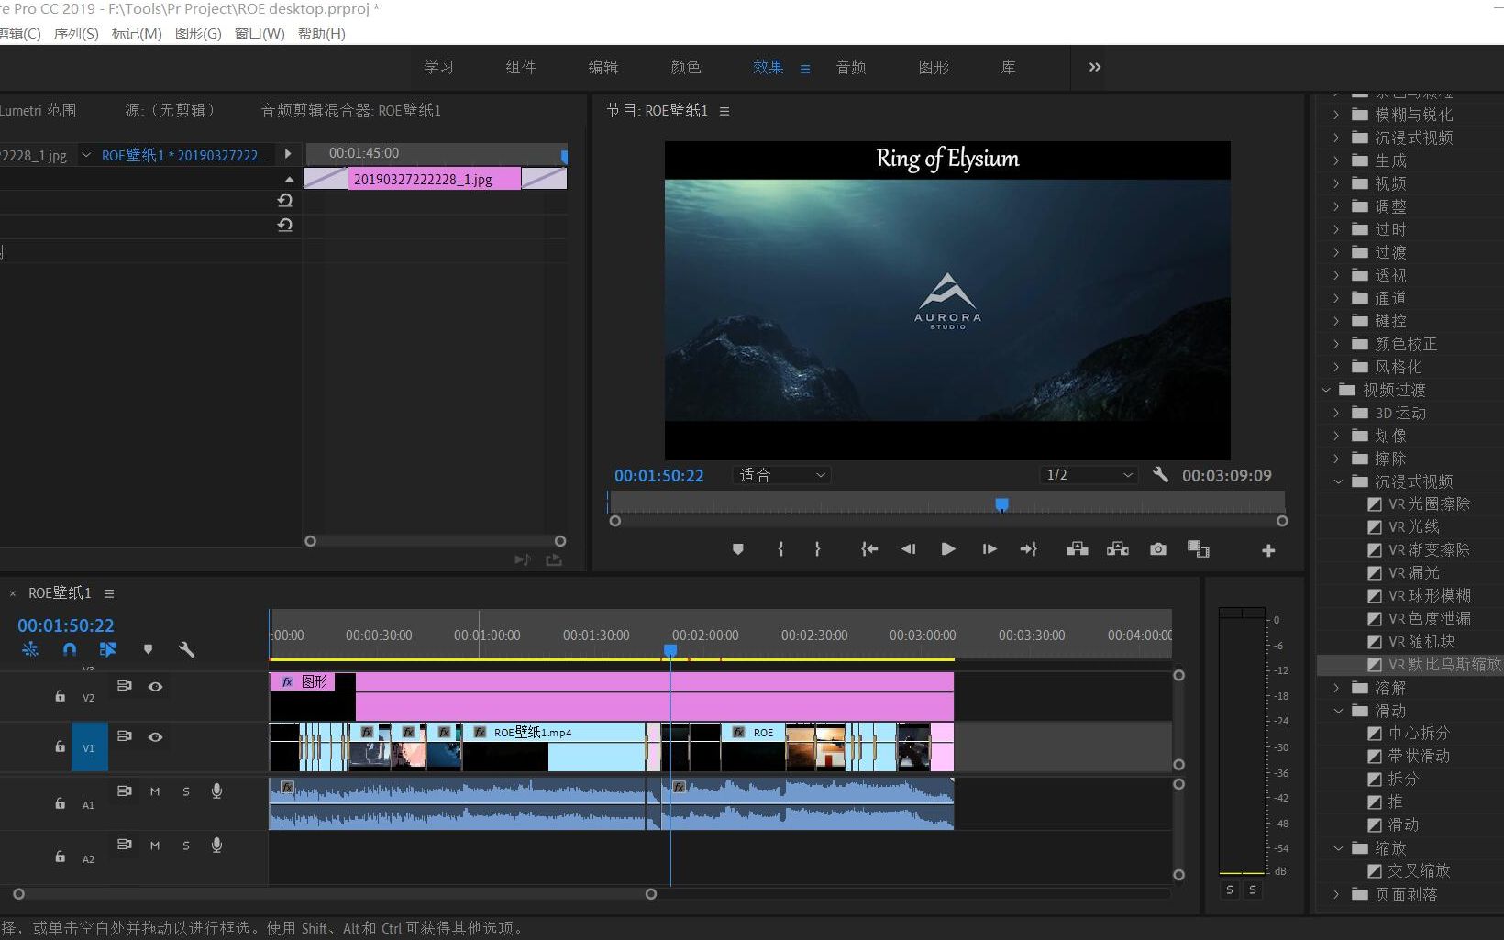Screen dimensions: 1504x940
Task: Step back one frame
Action: (x=908, y=549)
